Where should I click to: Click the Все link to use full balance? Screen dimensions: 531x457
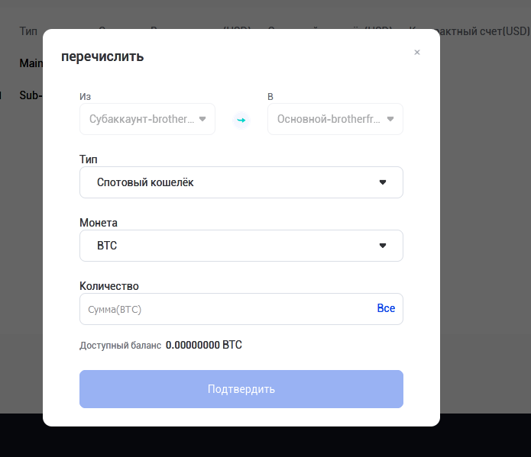point(386,308)
